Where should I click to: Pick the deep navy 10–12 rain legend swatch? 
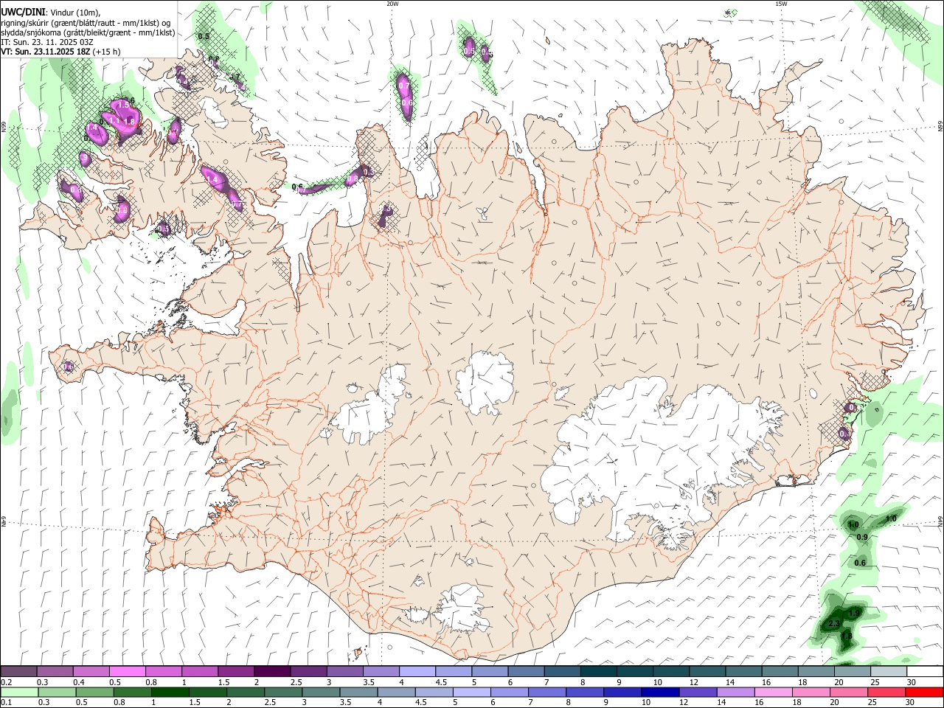(661, 692)
